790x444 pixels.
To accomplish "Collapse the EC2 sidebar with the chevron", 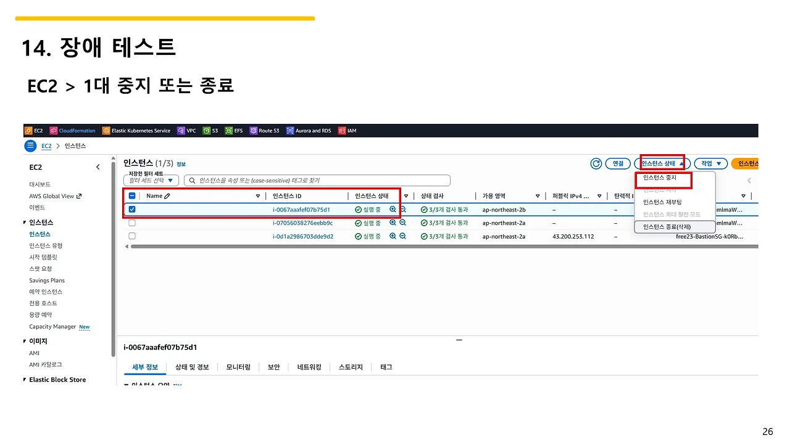I will [x=98, y=167].
